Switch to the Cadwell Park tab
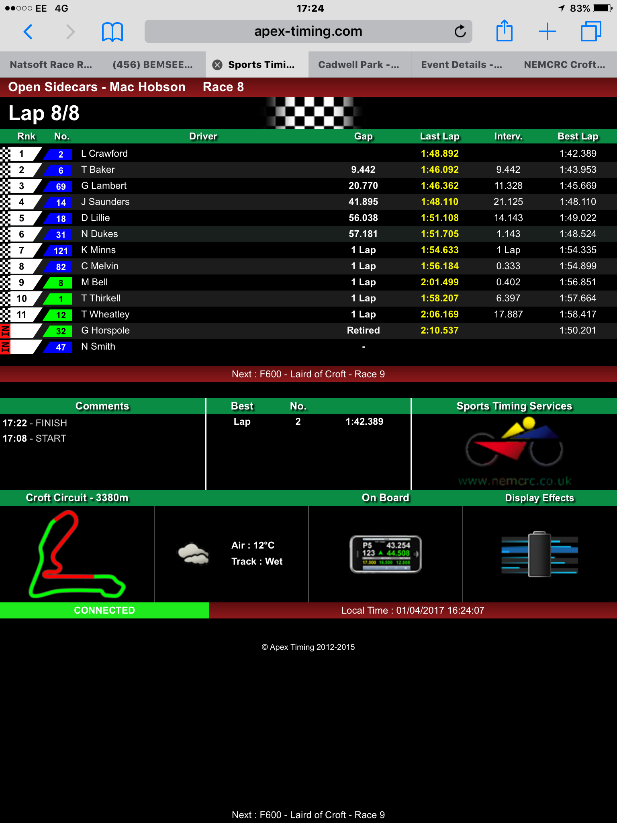This screenshot has height=823, width=617. tap(360, 65)
